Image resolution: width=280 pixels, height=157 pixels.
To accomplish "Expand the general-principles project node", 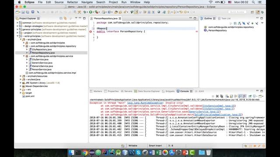I will (x=17, y=29).
